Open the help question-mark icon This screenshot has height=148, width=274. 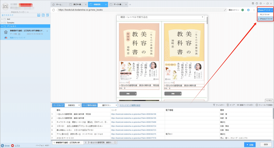(x=257, y=3)
